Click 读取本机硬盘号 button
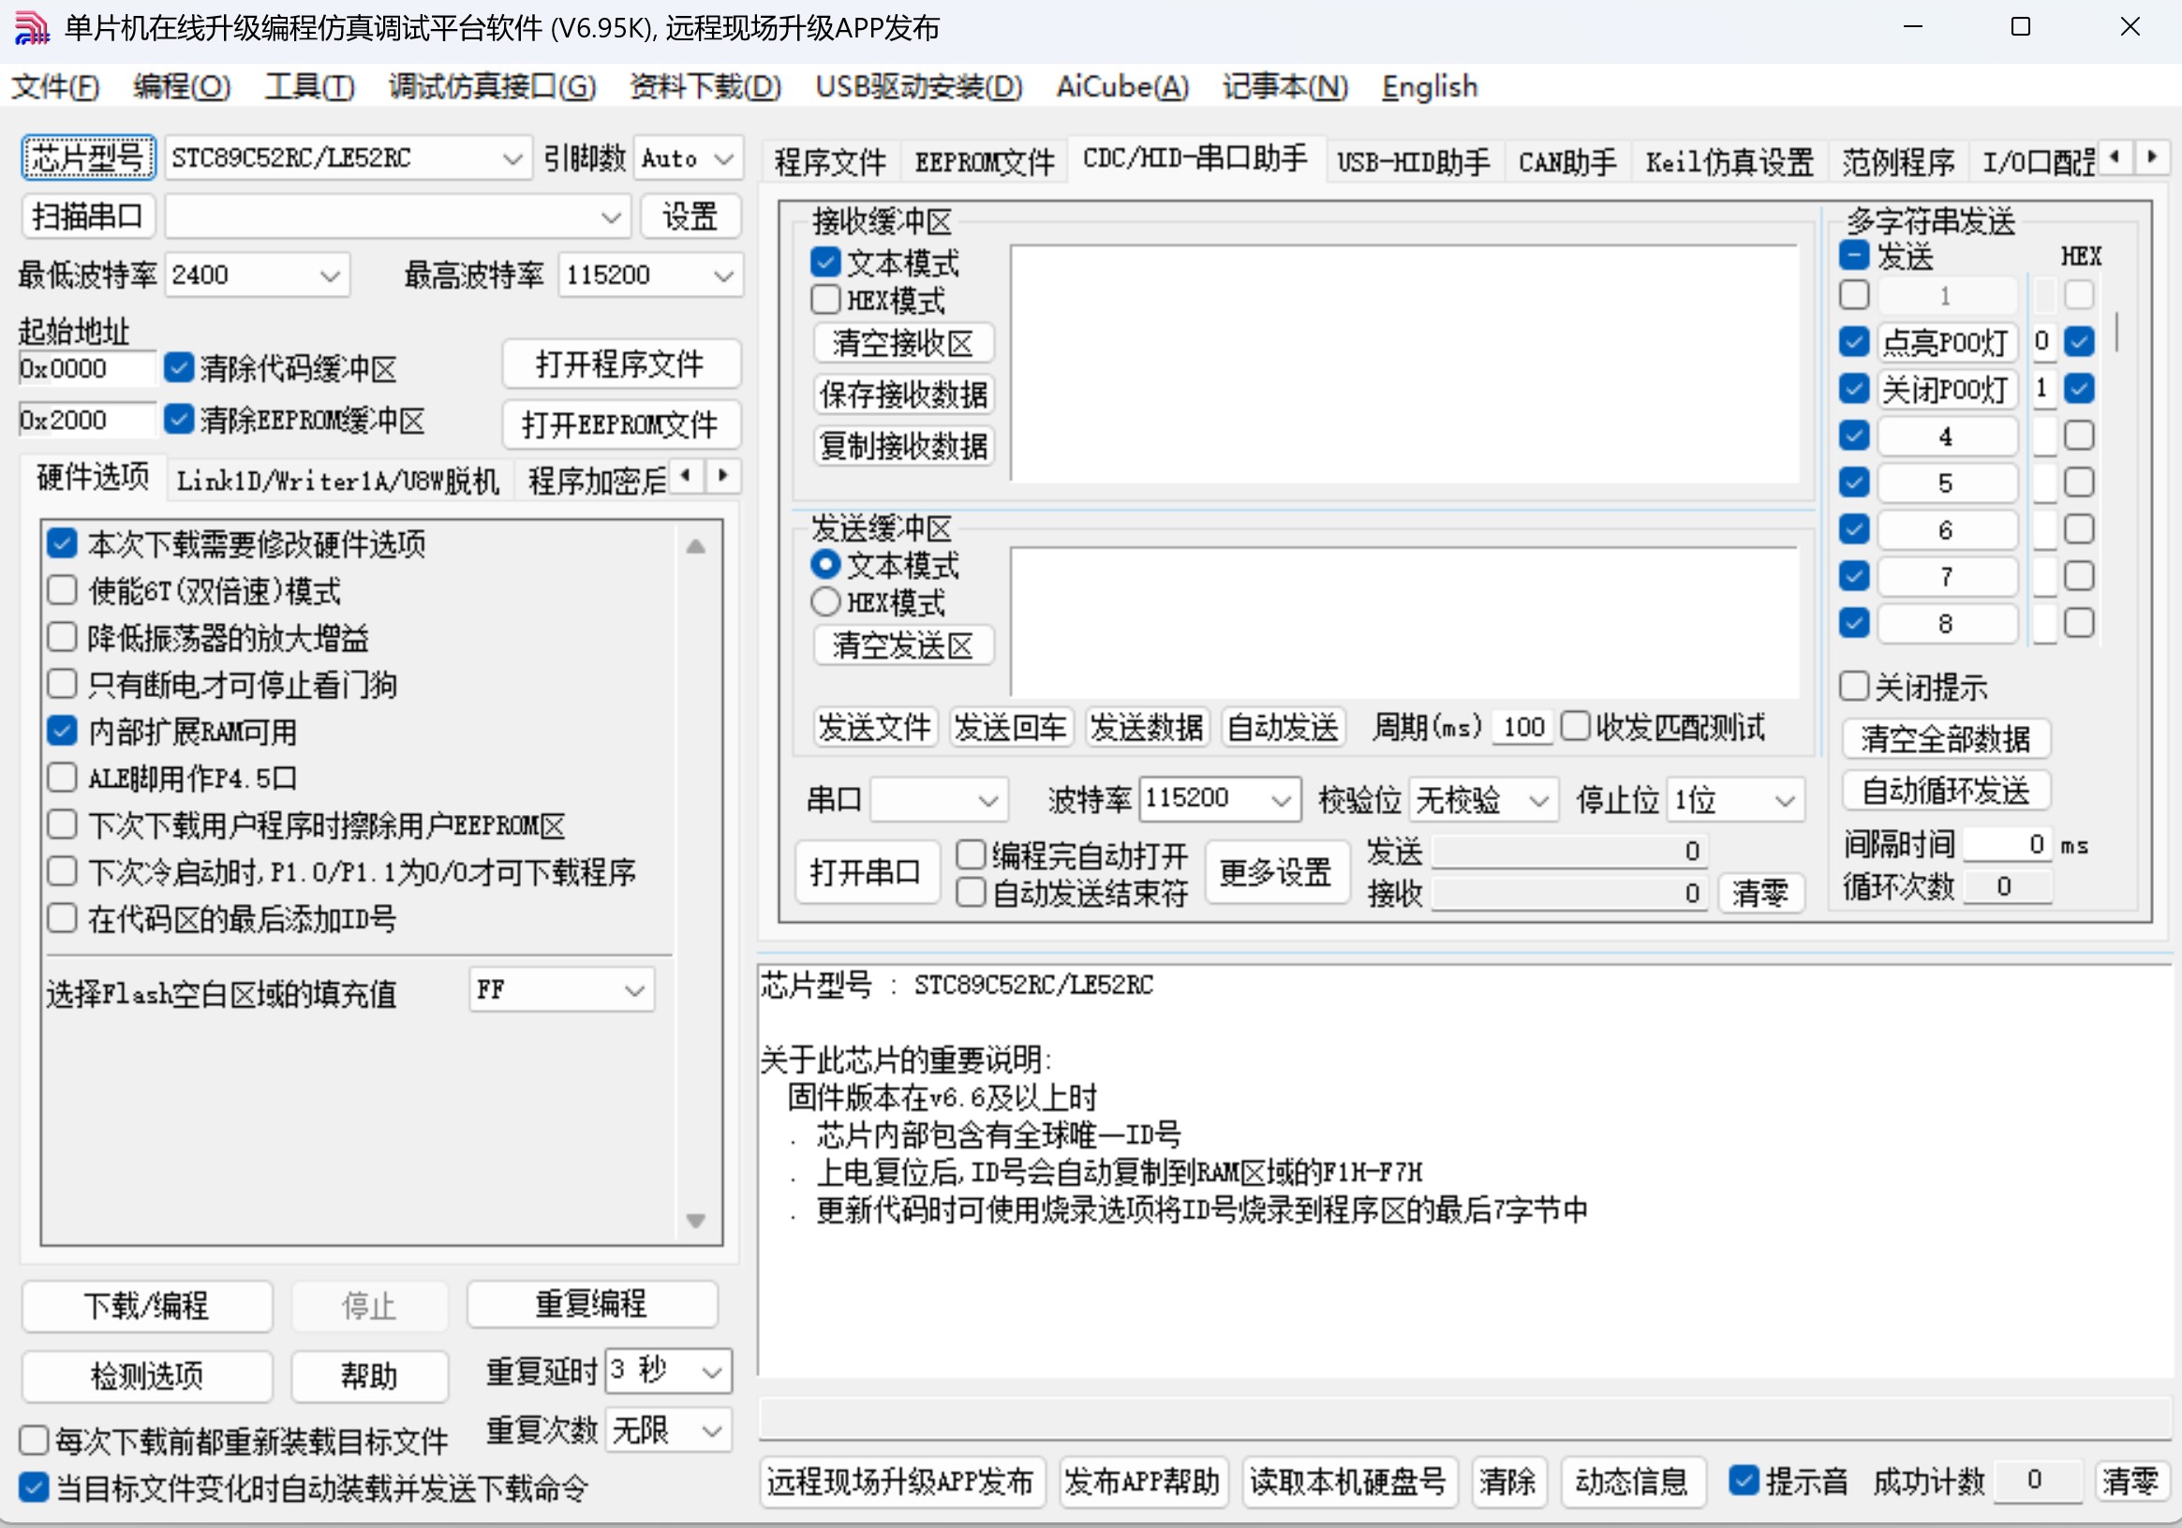2182x1528 pixels. coord(1348,1480)
